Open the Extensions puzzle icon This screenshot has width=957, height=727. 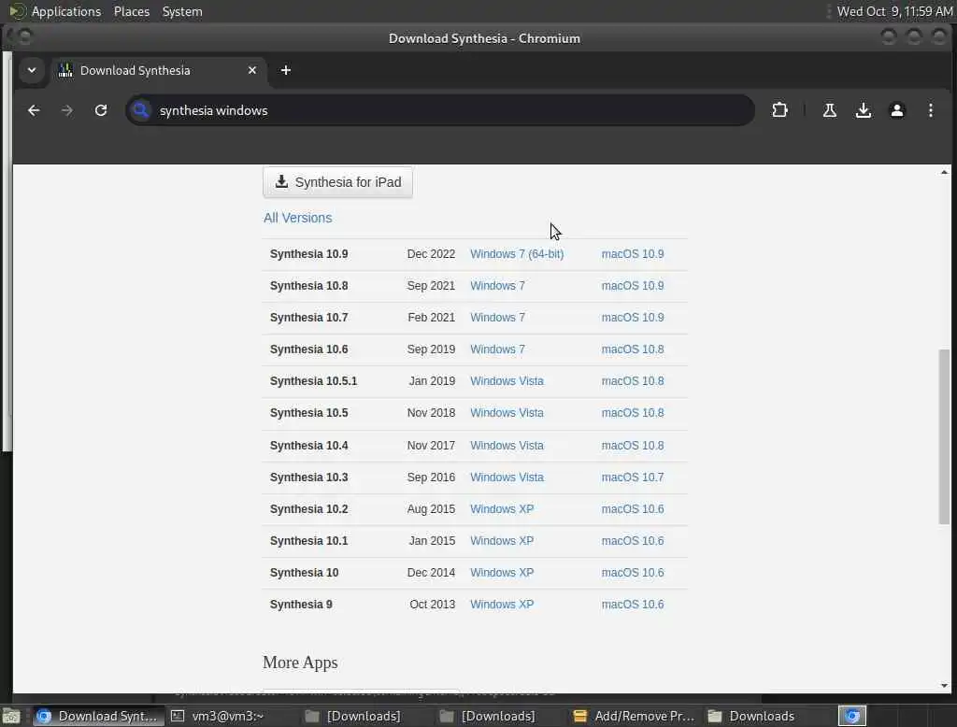pos(779,110)
